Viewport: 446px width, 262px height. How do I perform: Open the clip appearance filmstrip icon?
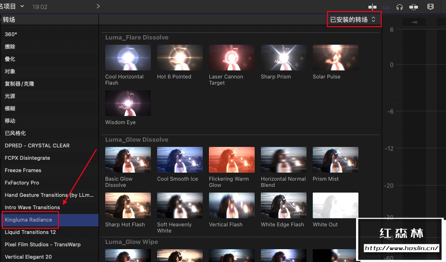(x=430, y=7)
